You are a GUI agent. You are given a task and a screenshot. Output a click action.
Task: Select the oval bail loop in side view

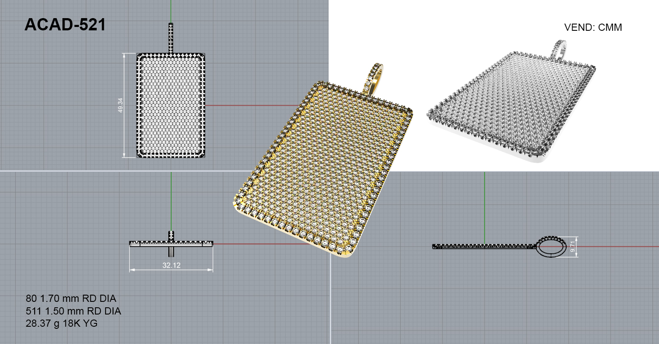551,246
